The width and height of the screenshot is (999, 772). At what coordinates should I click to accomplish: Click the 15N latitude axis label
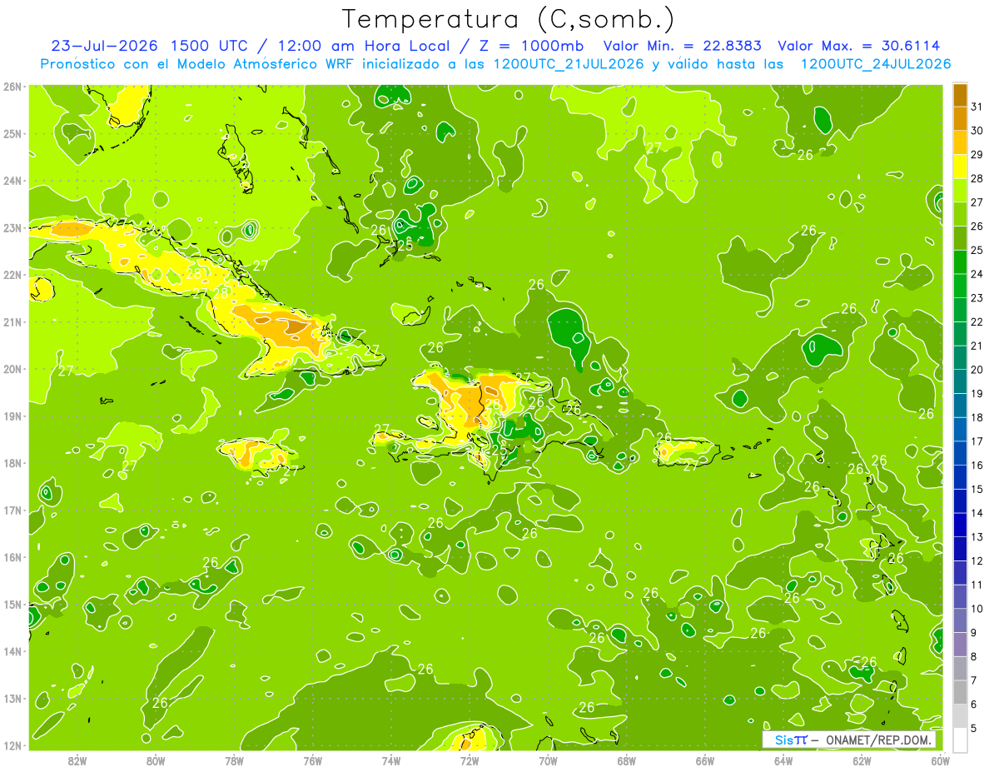click(12, 605)
